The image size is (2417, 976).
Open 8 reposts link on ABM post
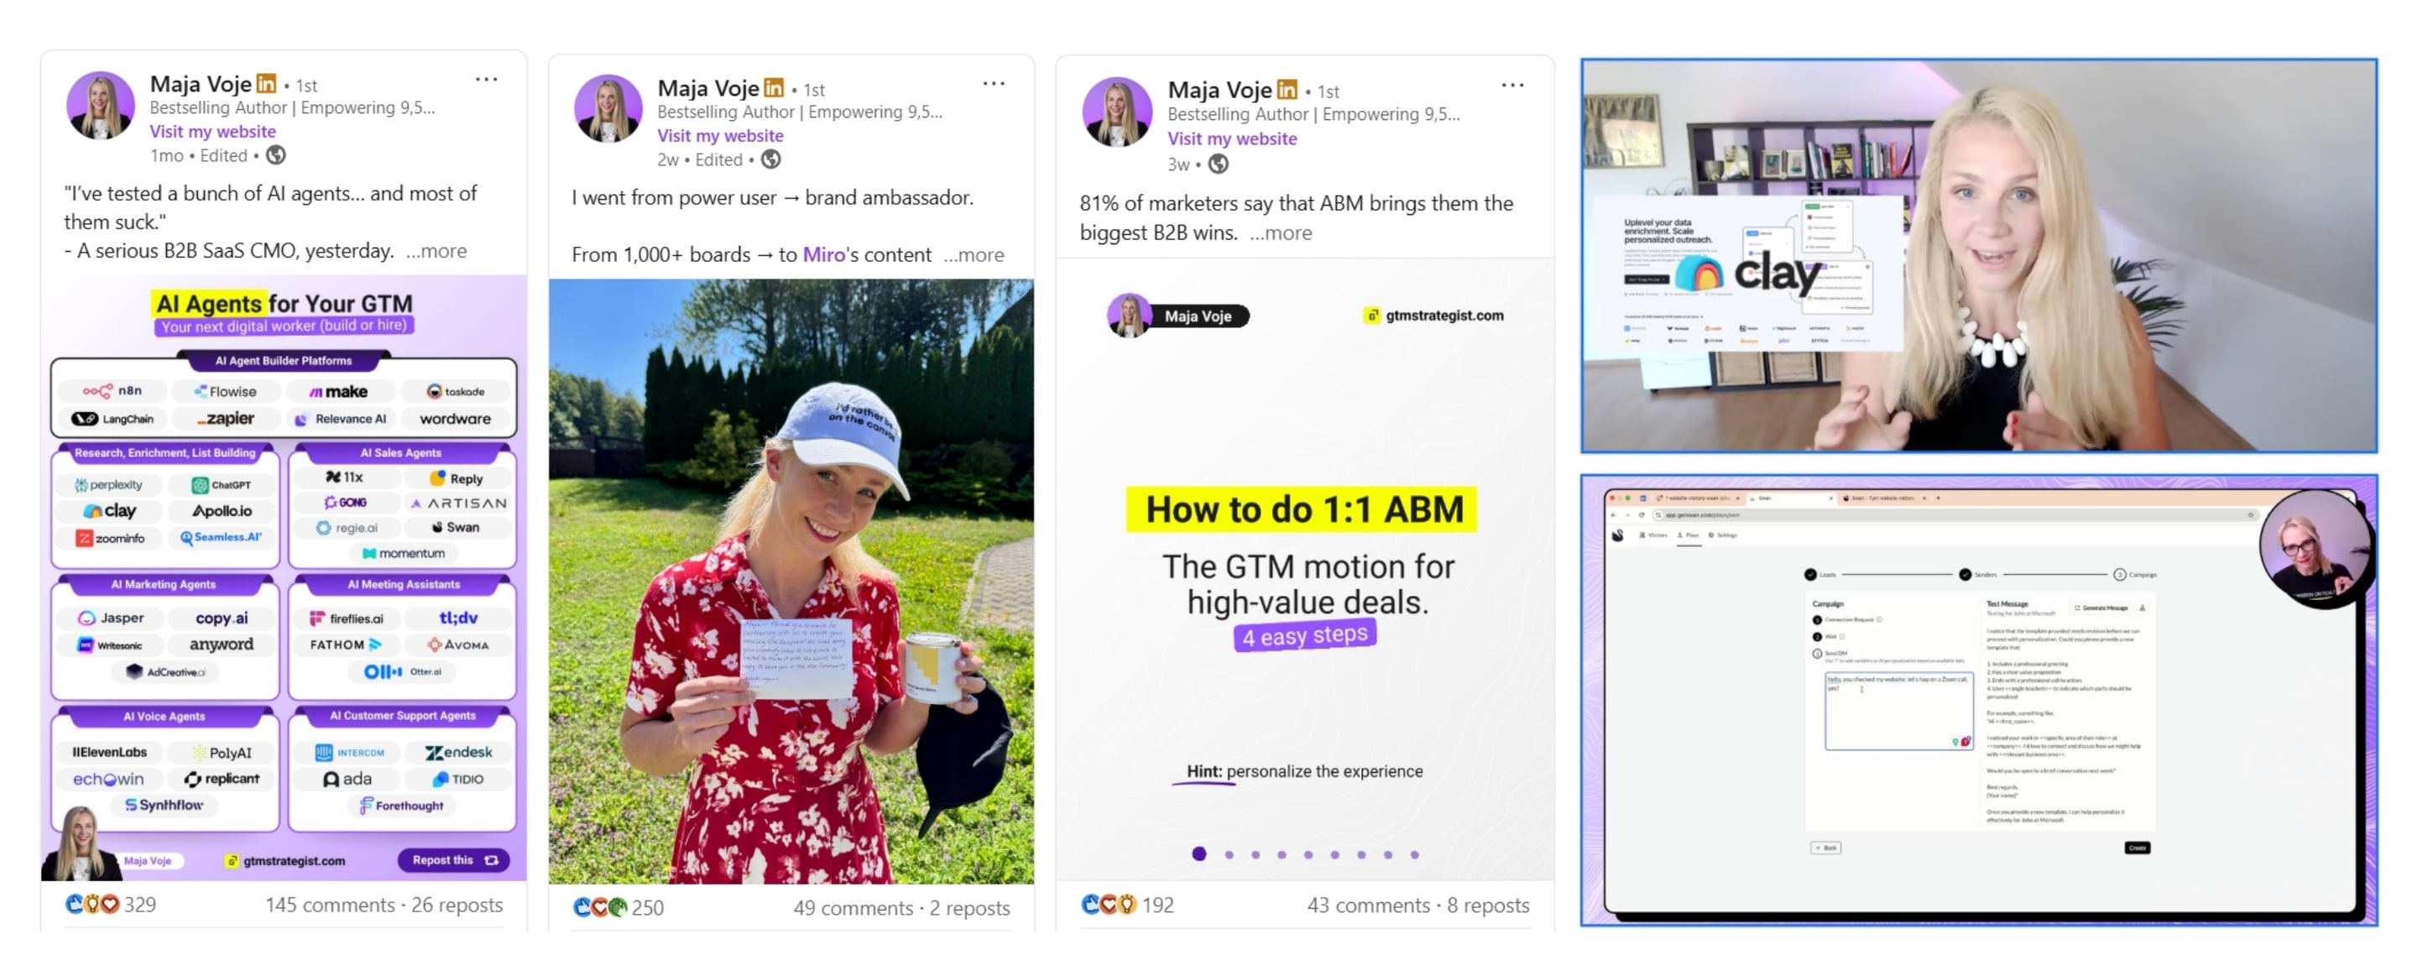(1487, 906)
